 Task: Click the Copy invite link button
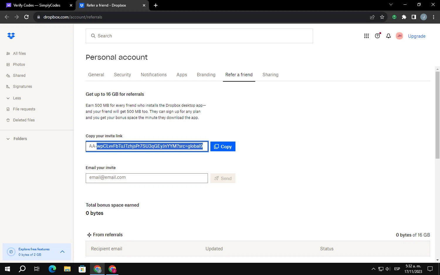click(223, 147)
